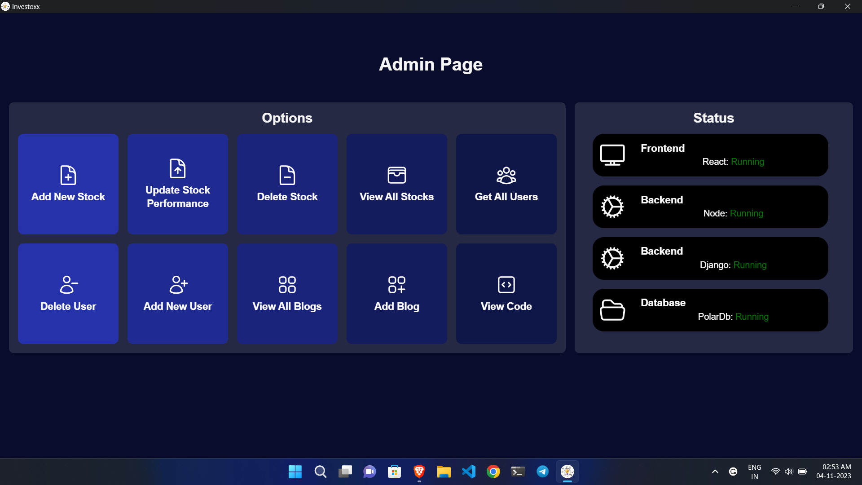The width and height of the screenshot is (862, 485).
Task: Click the View Code brackets icon
Action: coord(506,285)
